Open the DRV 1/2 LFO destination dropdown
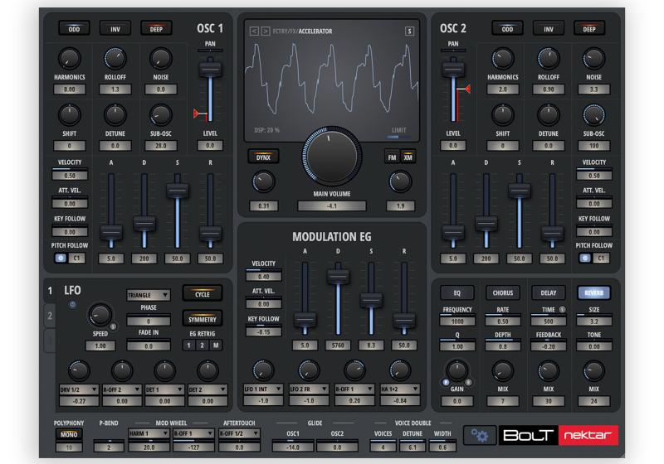 tap(79, 389)
